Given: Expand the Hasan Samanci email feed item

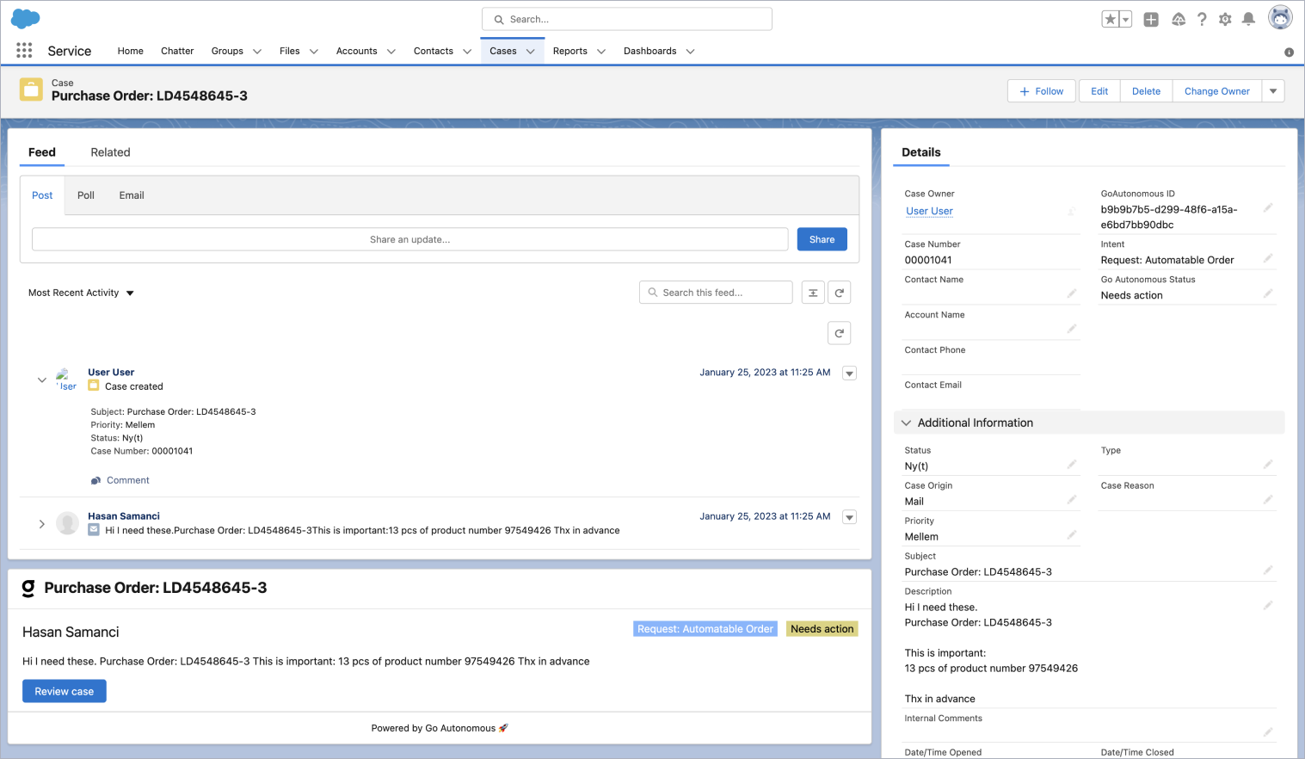Looking at the screenshot, I should [41, 523].
